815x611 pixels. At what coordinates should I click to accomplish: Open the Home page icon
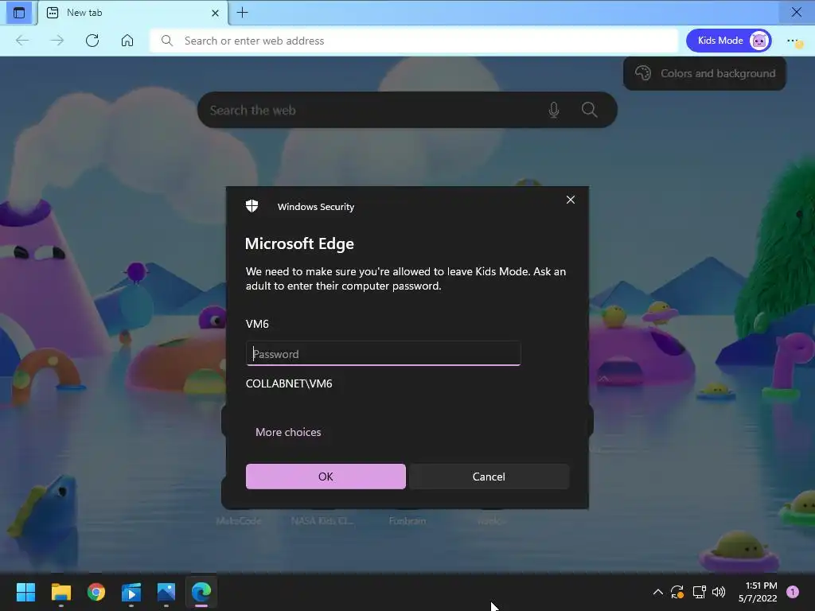coord(127,41)
